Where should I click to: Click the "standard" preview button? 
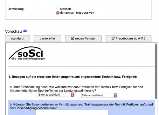coord(17,38)
